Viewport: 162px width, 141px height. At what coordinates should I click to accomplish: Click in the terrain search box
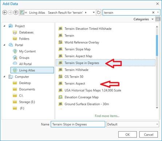click(127, 12)
